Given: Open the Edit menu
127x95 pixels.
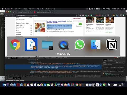Looking at the screenshot, I should point(16,9).
